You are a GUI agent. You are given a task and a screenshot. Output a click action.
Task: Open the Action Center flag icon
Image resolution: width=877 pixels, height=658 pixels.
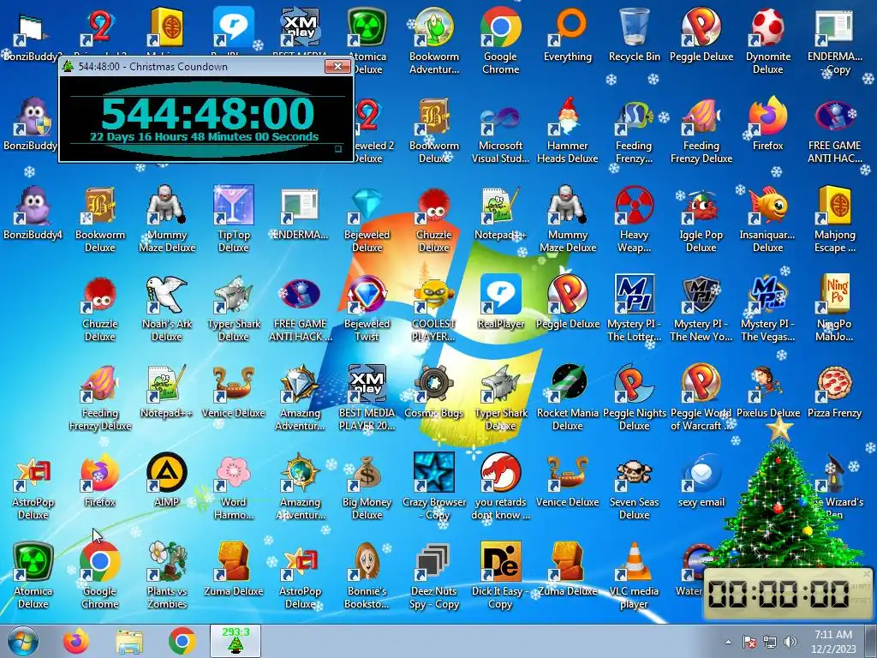coord(749,642)
